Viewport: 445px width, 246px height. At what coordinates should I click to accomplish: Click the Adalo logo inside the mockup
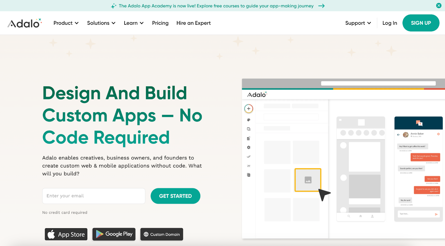pos(257,95)
